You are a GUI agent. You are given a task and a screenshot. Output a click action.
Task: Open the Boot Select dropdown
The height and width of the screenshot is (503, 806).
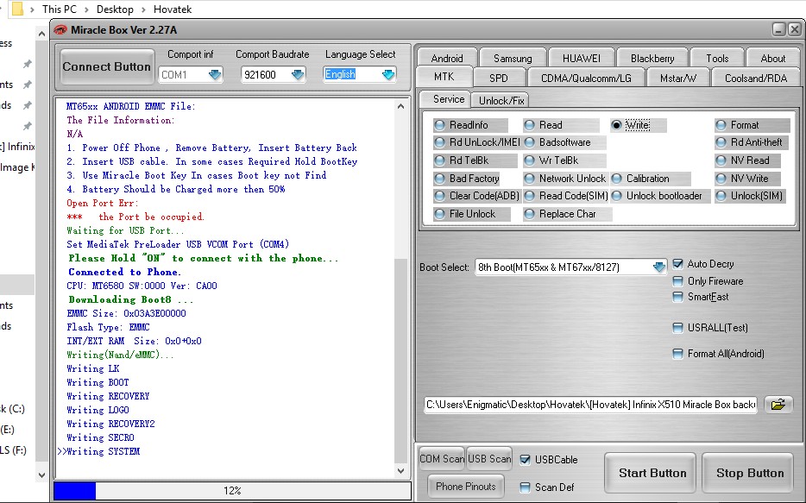[658, 267]
